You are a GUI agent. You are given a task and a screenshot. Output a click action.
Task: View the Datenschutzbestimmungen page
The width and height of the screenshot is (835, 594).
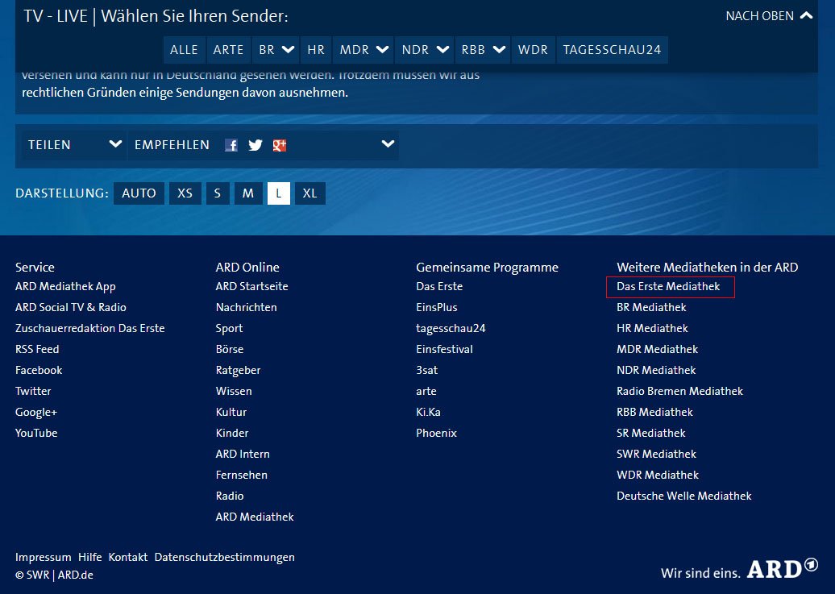click(224, 557)
